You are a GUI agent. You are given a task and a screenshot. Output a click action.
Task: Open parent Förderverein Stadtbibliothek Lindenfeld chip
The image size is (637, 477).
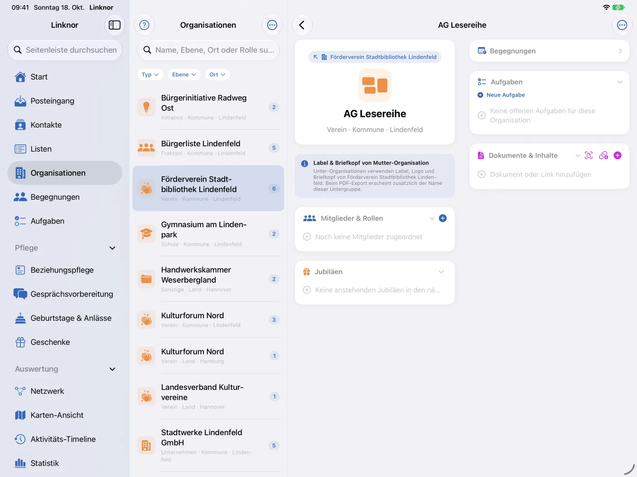point(375,57)
